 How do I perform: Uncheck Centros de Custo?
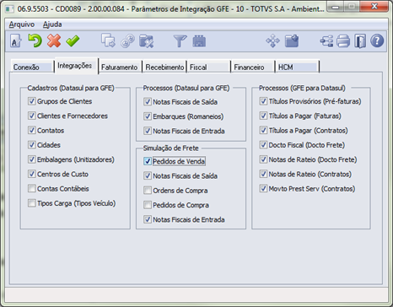(x=32, y=174)
